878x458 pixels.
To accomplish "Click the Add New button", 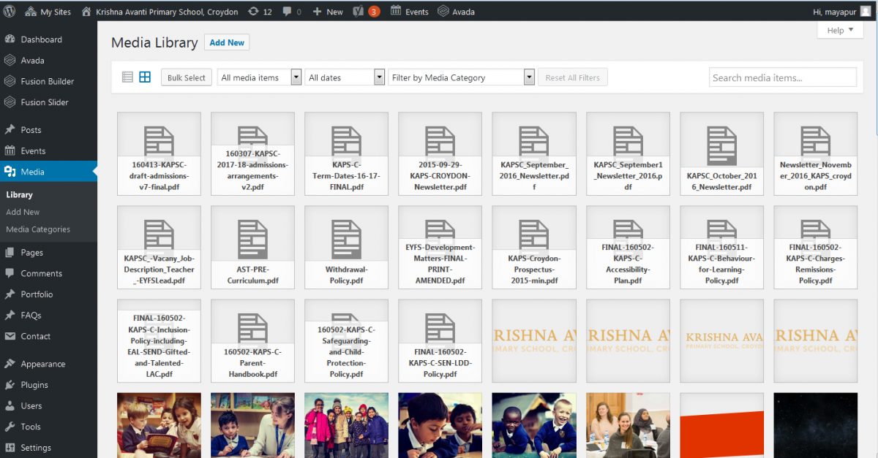I will [x=226, y=42].
